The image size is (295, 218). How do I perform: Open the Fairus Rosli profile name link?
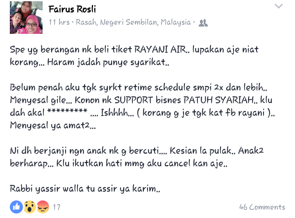click(72, 9)
